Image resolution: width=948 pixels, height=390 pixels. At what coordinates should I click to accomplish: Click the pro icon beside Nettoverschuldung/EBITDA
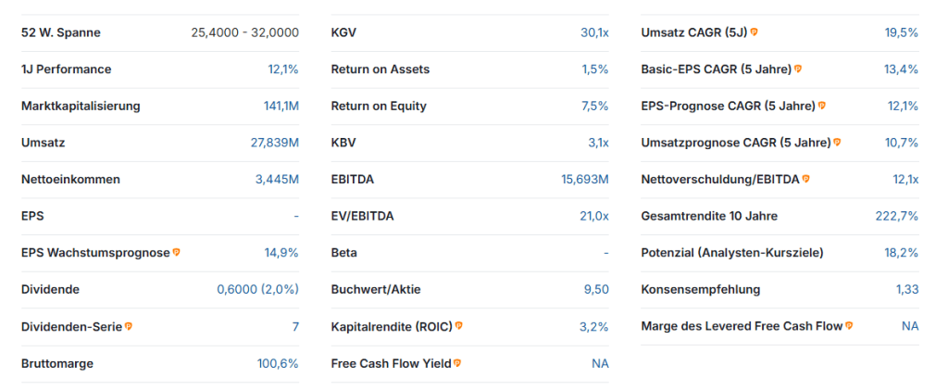[x=805, y=179]
